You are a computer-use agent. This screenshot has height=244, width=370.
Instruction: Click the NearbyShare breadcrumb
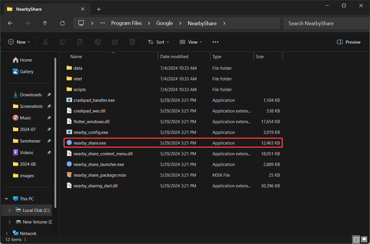(x=202, y=23)
